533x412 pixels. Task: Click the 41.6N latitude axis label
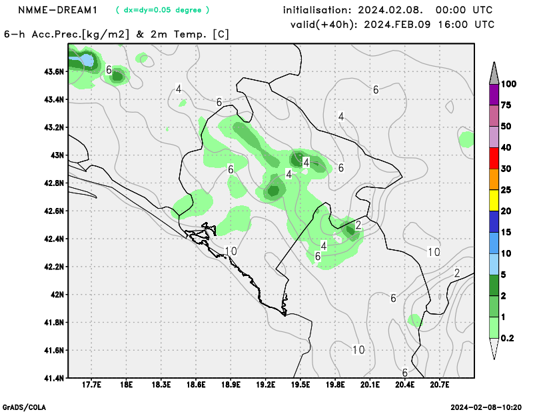[54, 350]
